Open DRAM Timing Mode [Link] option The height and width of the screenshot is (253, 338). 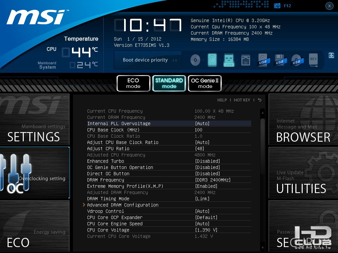pyautogui.click(x=202, y=199)
